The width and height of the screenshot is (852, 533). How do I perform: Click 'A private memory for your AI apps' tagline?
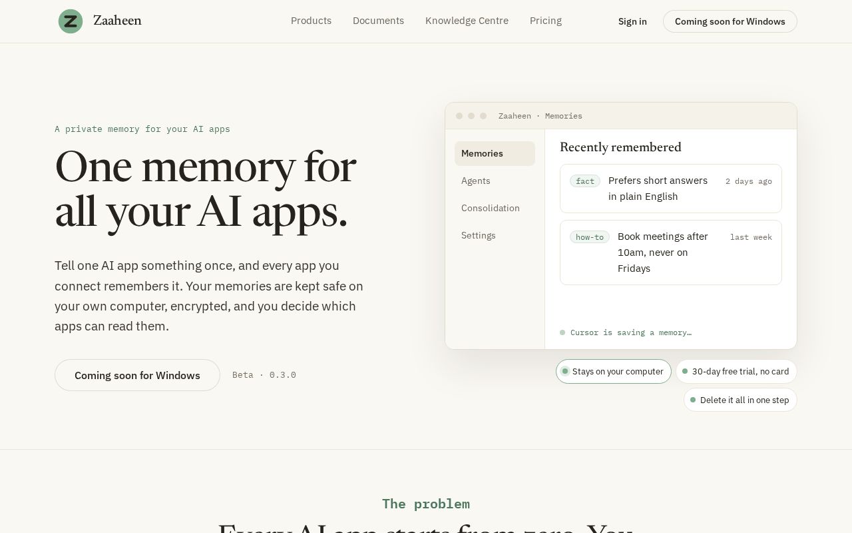142,129
